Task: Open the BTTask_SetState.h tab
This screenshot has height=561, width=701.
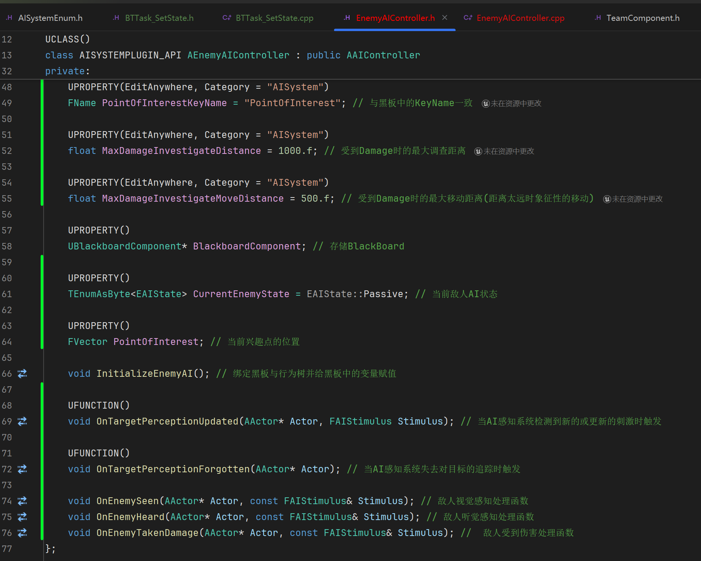Action: click(x=154, y=18)
